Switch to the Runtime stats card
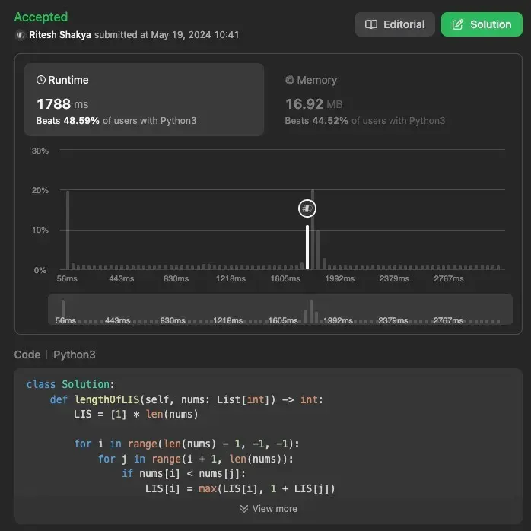The height and width of the screenshot is (531, 531). [x=144, y=100]
